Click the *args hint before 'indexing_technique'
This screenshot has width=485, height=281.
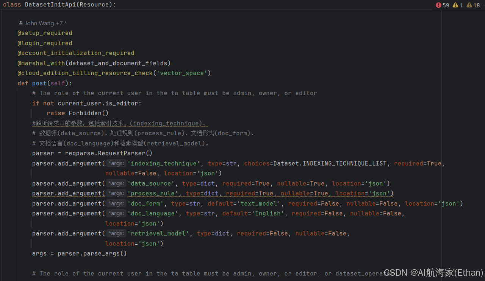pos(116,163)
